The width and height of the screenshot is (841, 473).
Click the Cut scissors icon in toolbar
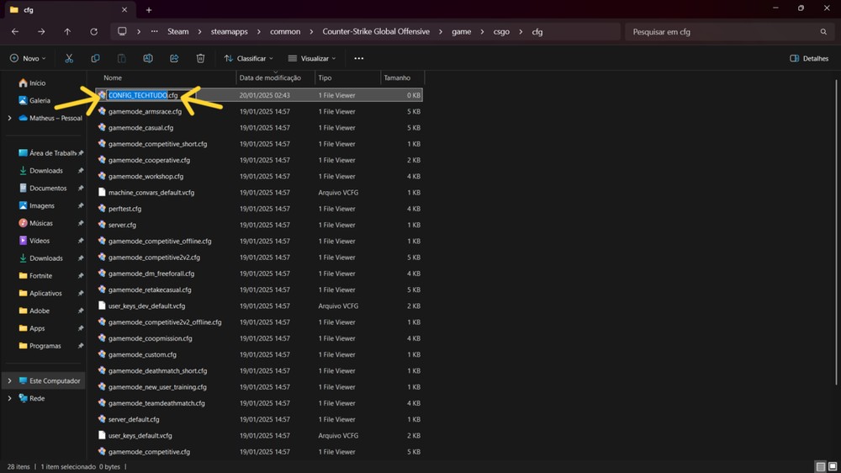(x=69, y=59)
